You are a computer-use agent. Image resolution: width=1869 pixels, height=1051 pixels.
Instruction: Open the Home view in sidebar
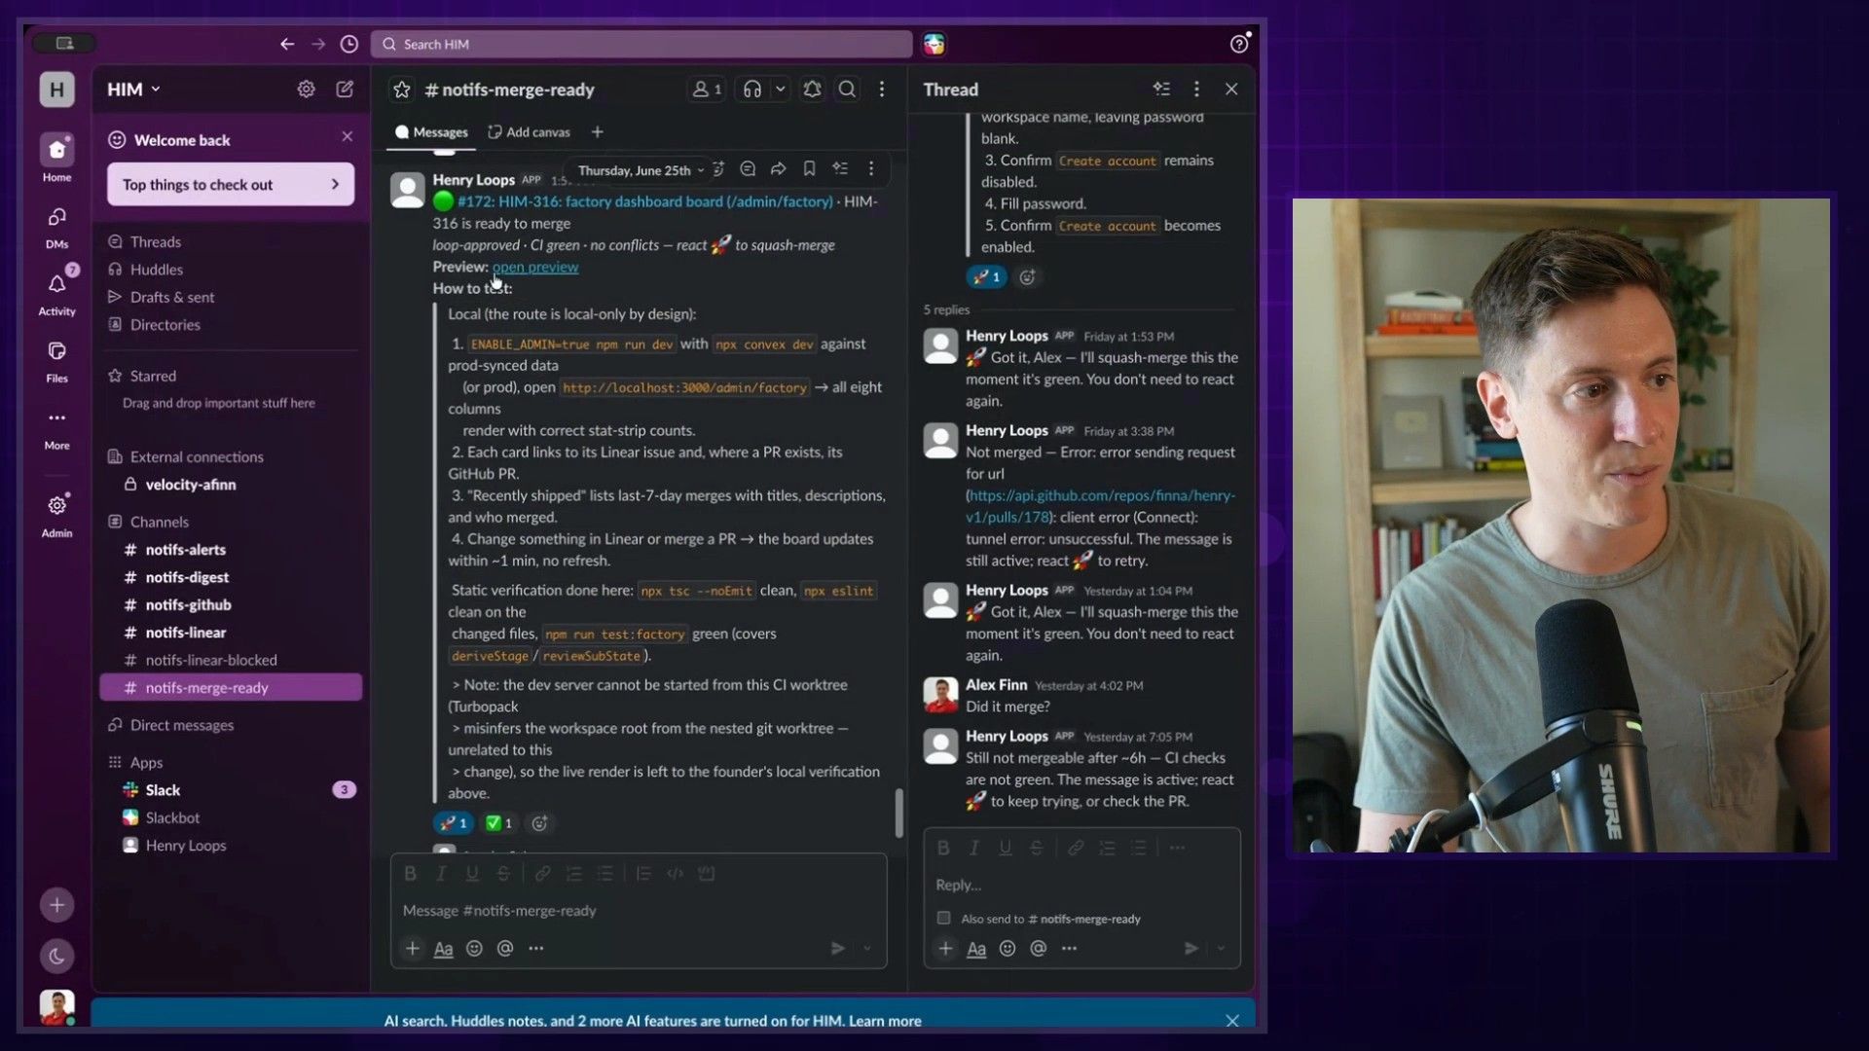pos(56,157)
